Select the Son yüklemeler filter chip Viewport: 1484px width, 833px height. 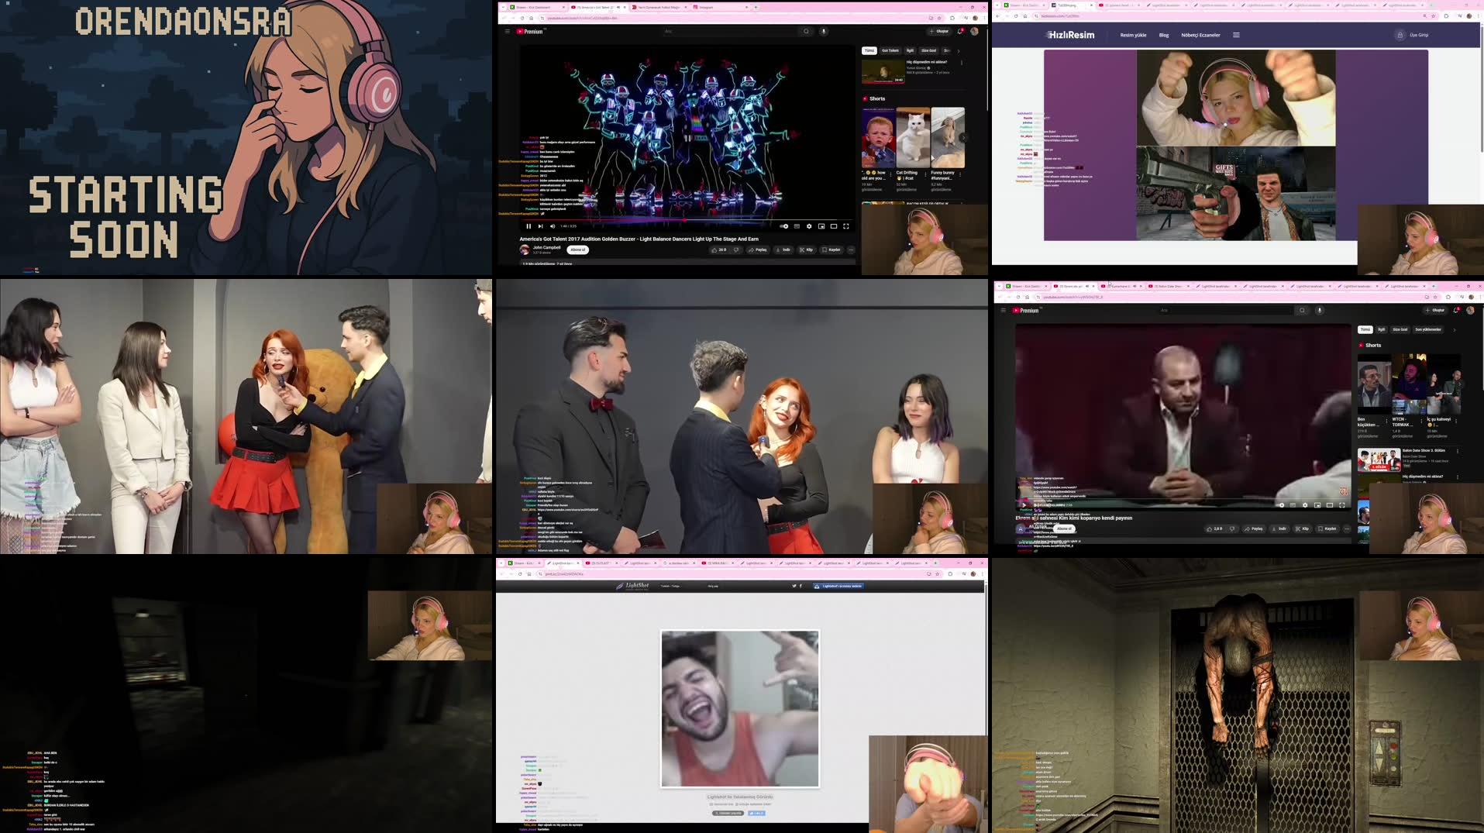point(1428,329)
